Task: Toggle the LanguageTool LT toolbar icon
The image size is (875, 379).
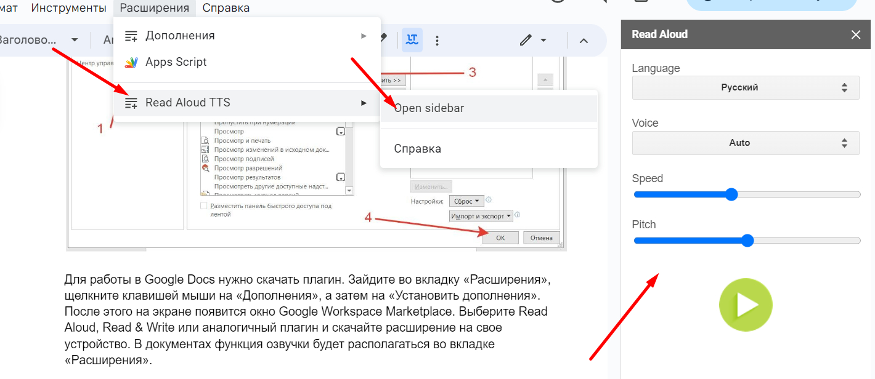Action: pyautogui.click(x=412, y=40)
